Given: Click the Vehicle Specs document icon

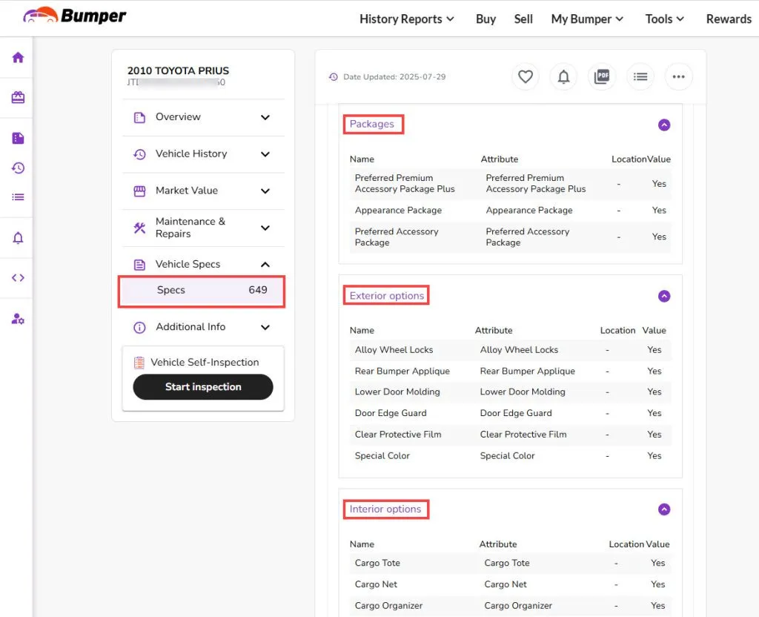Looking at the screenshot, I should (x=139, y=265).
